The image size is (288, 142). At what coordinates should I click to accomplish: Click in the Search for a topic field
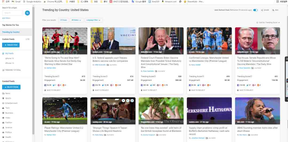(x=13, y=13)
